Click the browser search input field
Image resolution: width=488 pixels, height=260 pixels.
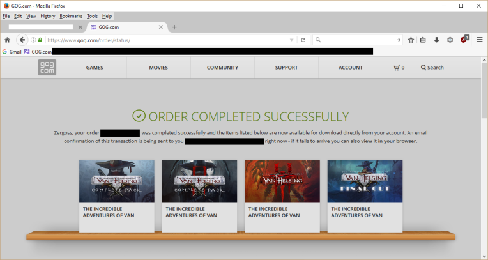coord(358,40)
